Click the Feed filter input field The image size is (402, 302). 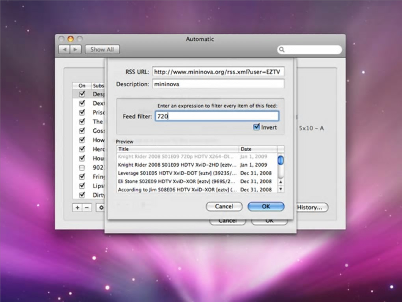(217, 116)
